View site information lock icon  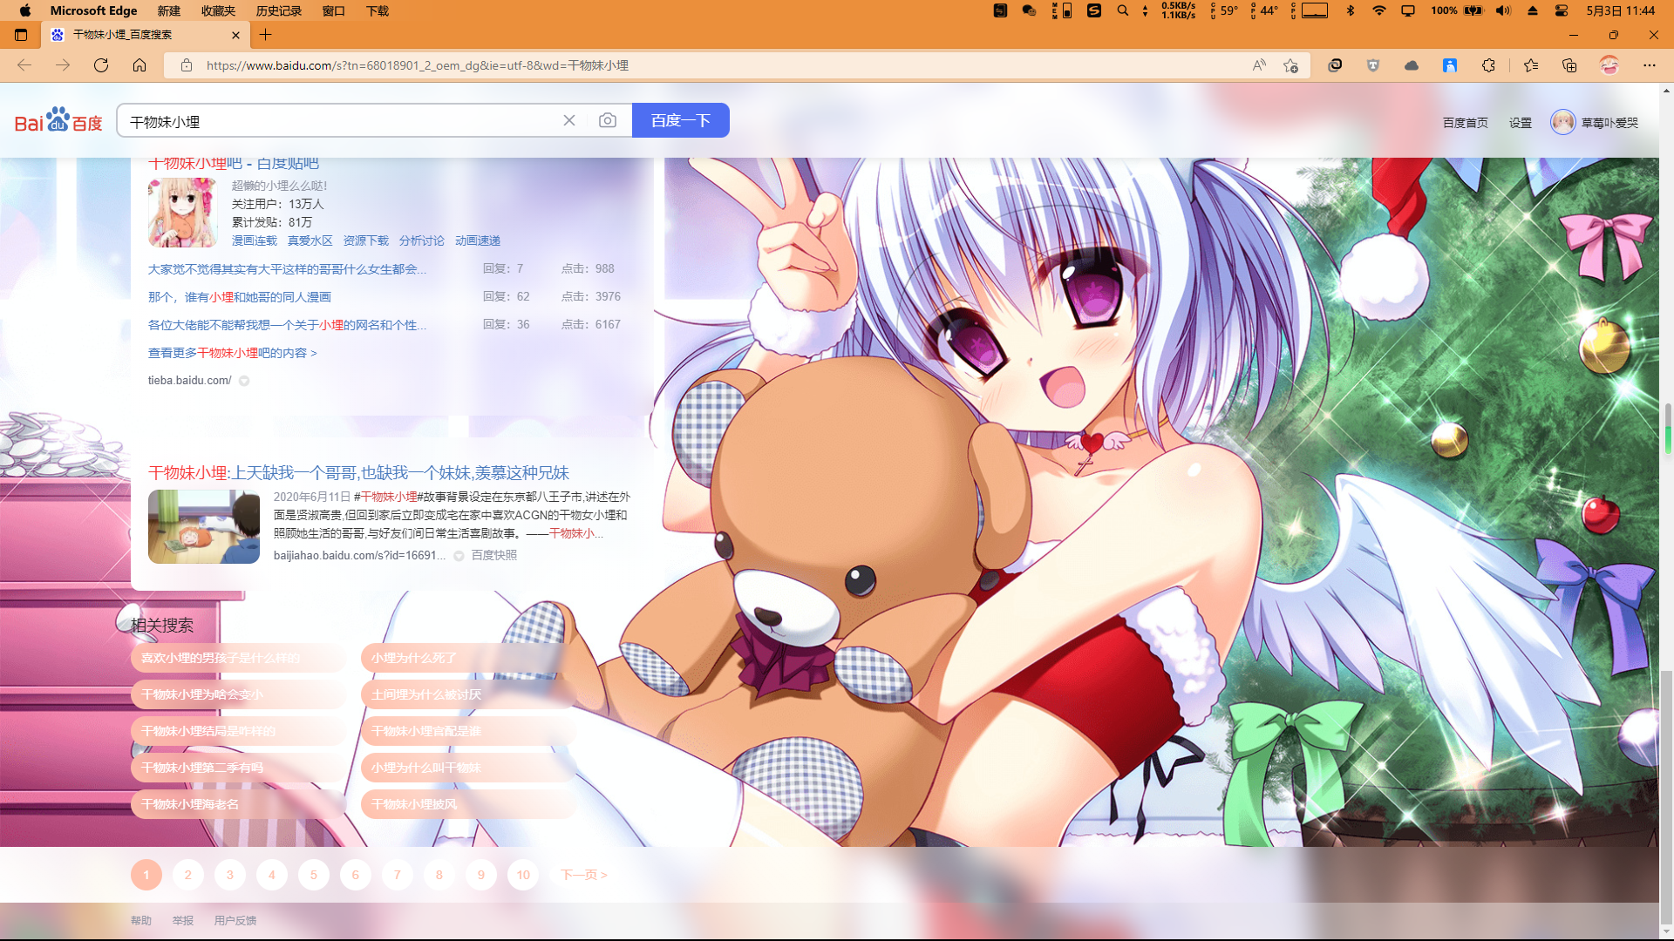tap(186, 65)
